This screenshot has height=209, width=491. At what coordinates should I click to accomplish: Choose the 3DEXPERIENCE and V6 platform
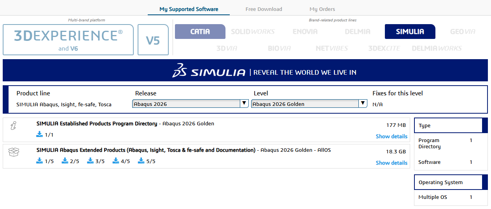tap(68, 40)
